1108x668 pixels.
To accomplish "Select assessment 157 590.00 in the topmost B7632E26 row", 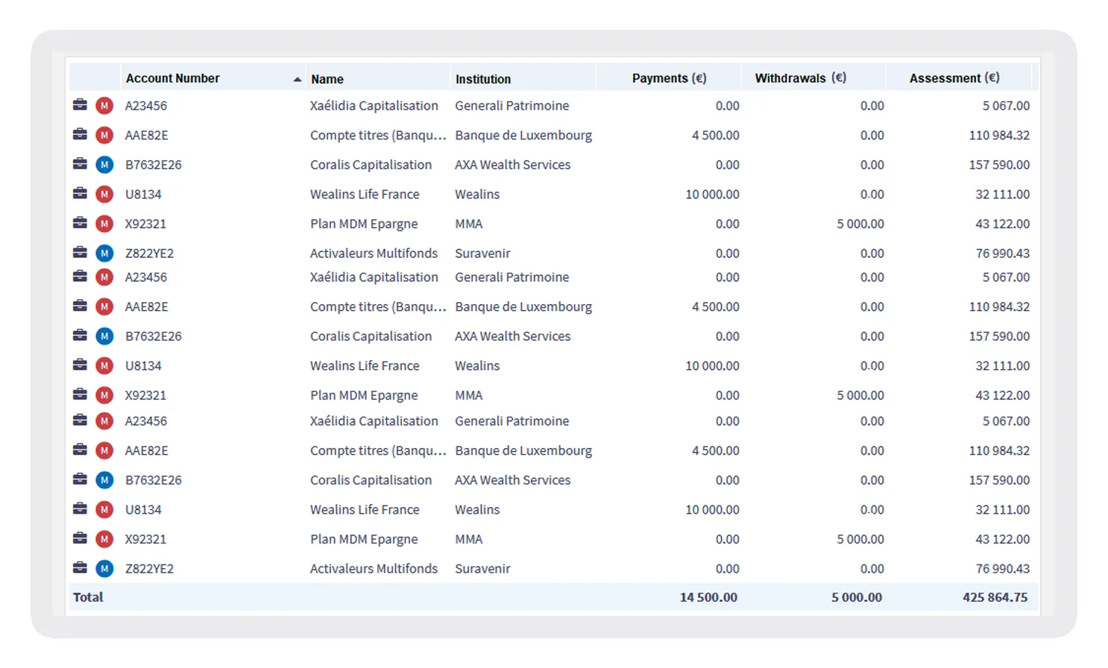I will [x=999, y=165].
